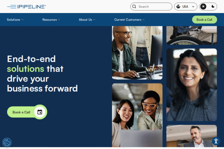Open the USA region dropdown
The width and height of the screenshot is (224, 149).
185,7
